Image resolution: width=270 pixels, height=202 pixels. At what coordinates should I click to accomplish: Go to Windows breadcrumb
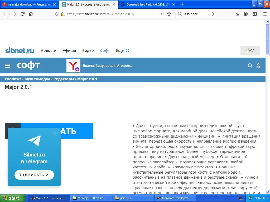point(13,79)
